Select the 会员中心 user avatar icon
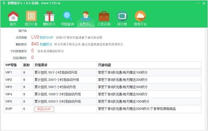The image size is (208, 131). coord(86,16)
